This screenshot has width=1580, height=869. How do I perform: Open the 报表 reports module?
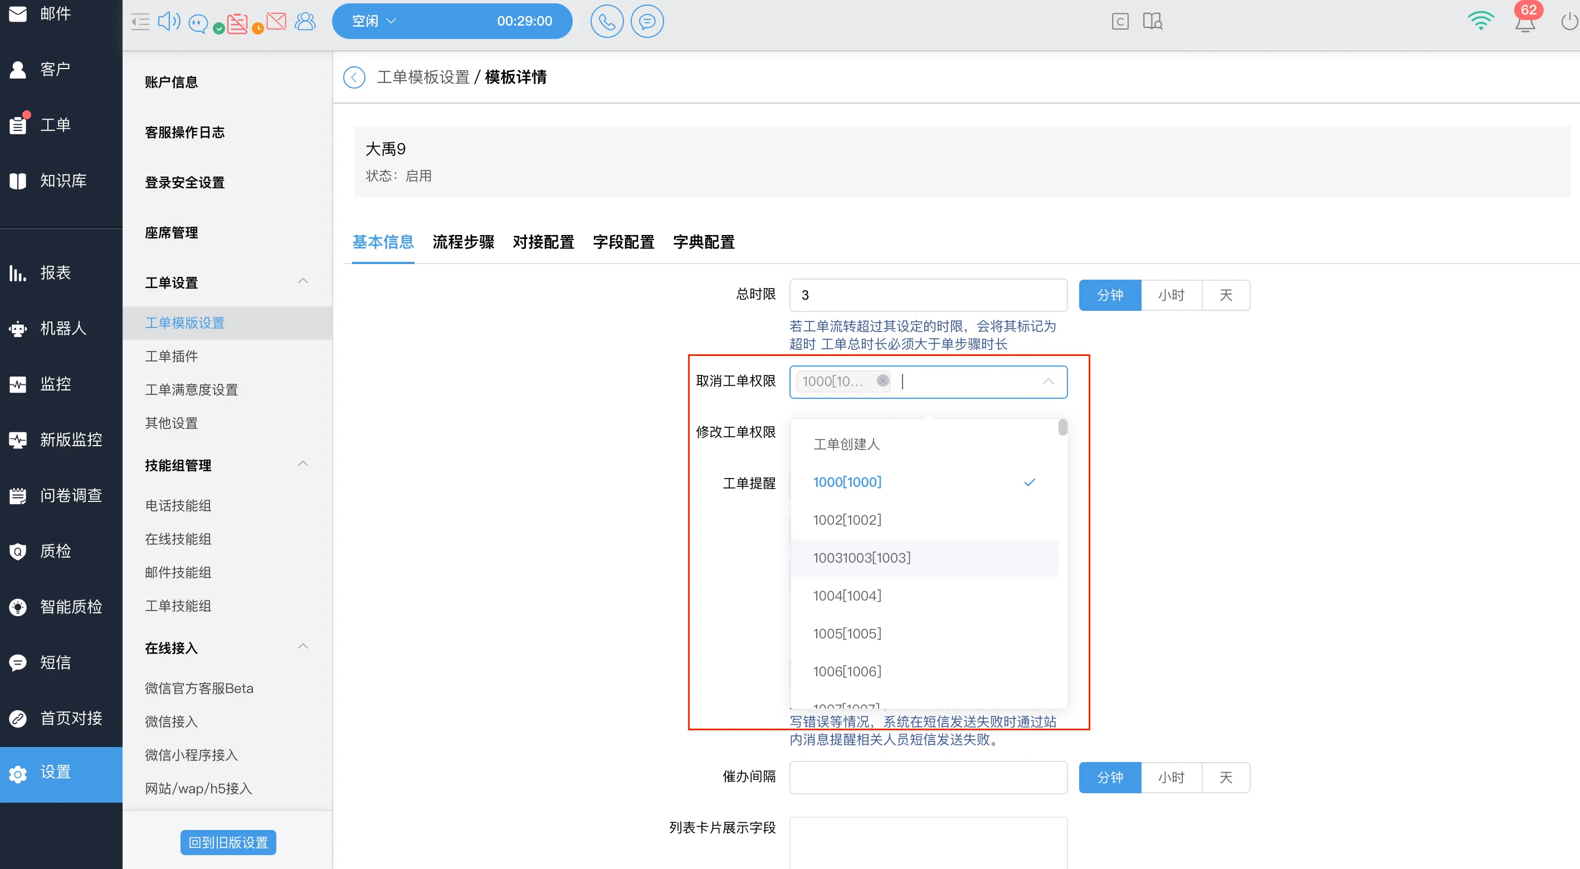click(61, 273)
